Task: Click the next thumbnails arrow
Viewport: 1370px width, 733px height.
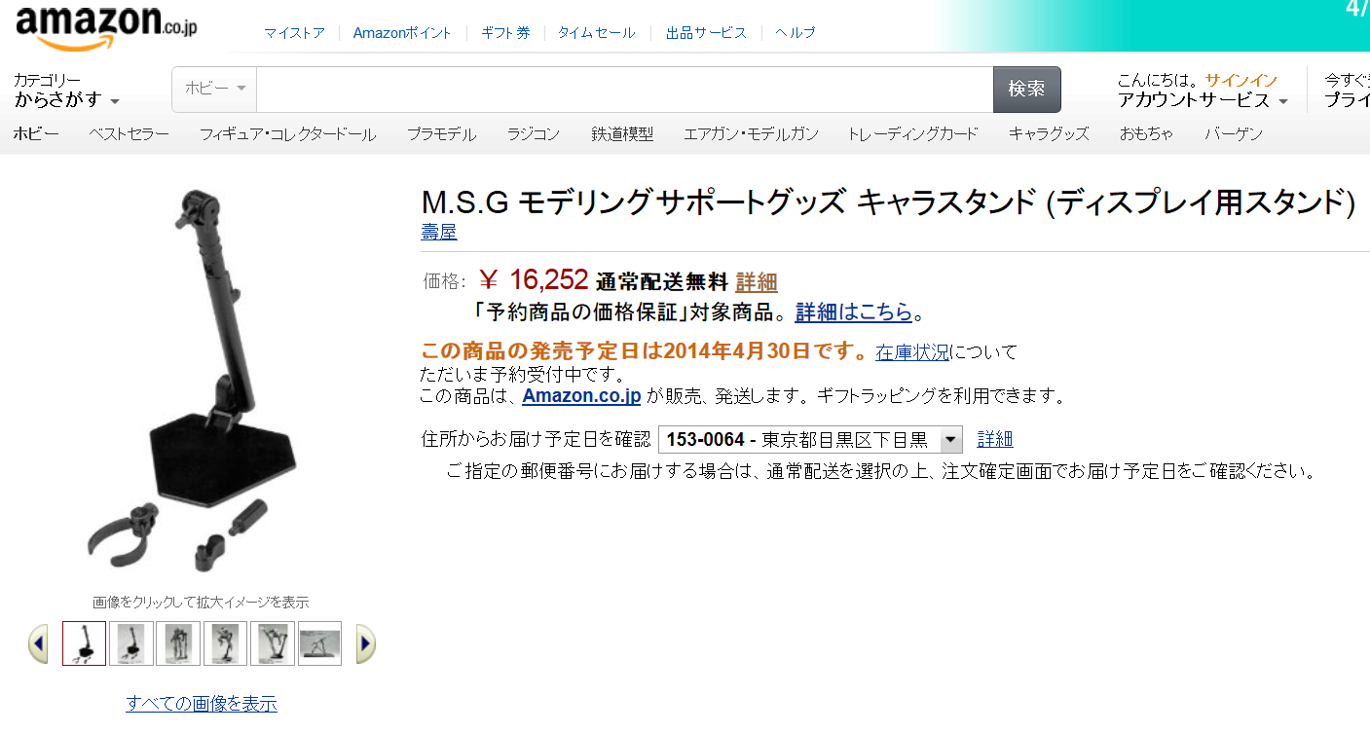Action: pyautogui.click(x=366, y=643)
